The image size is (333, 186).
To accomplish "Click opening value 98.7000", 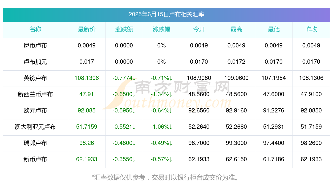I will (199, 143).
